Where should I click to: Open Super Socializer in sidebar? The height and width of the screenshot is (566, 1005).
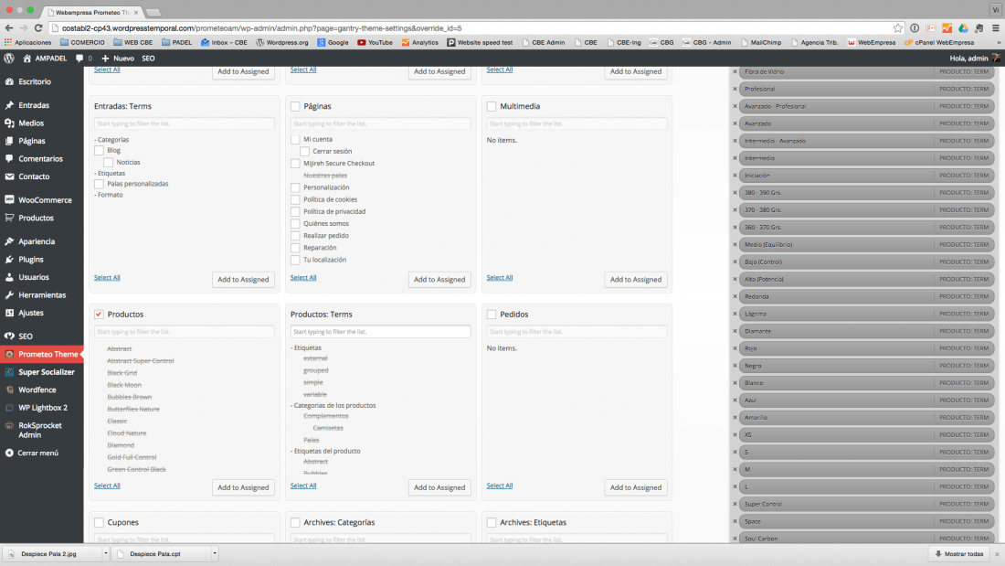[x=47, y=372]
